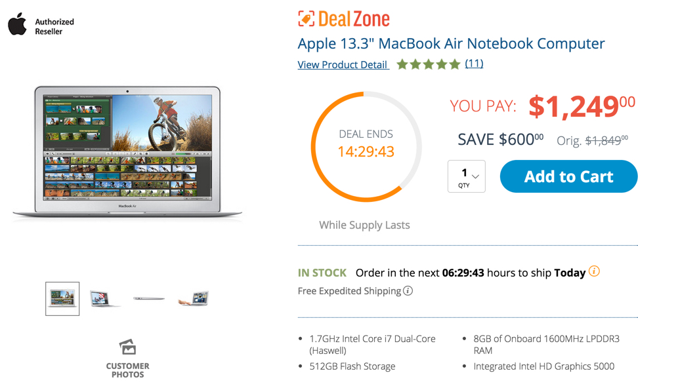
Task: Open the quantity dropdown
Action: pyautogui.click(x=467, y=176)
